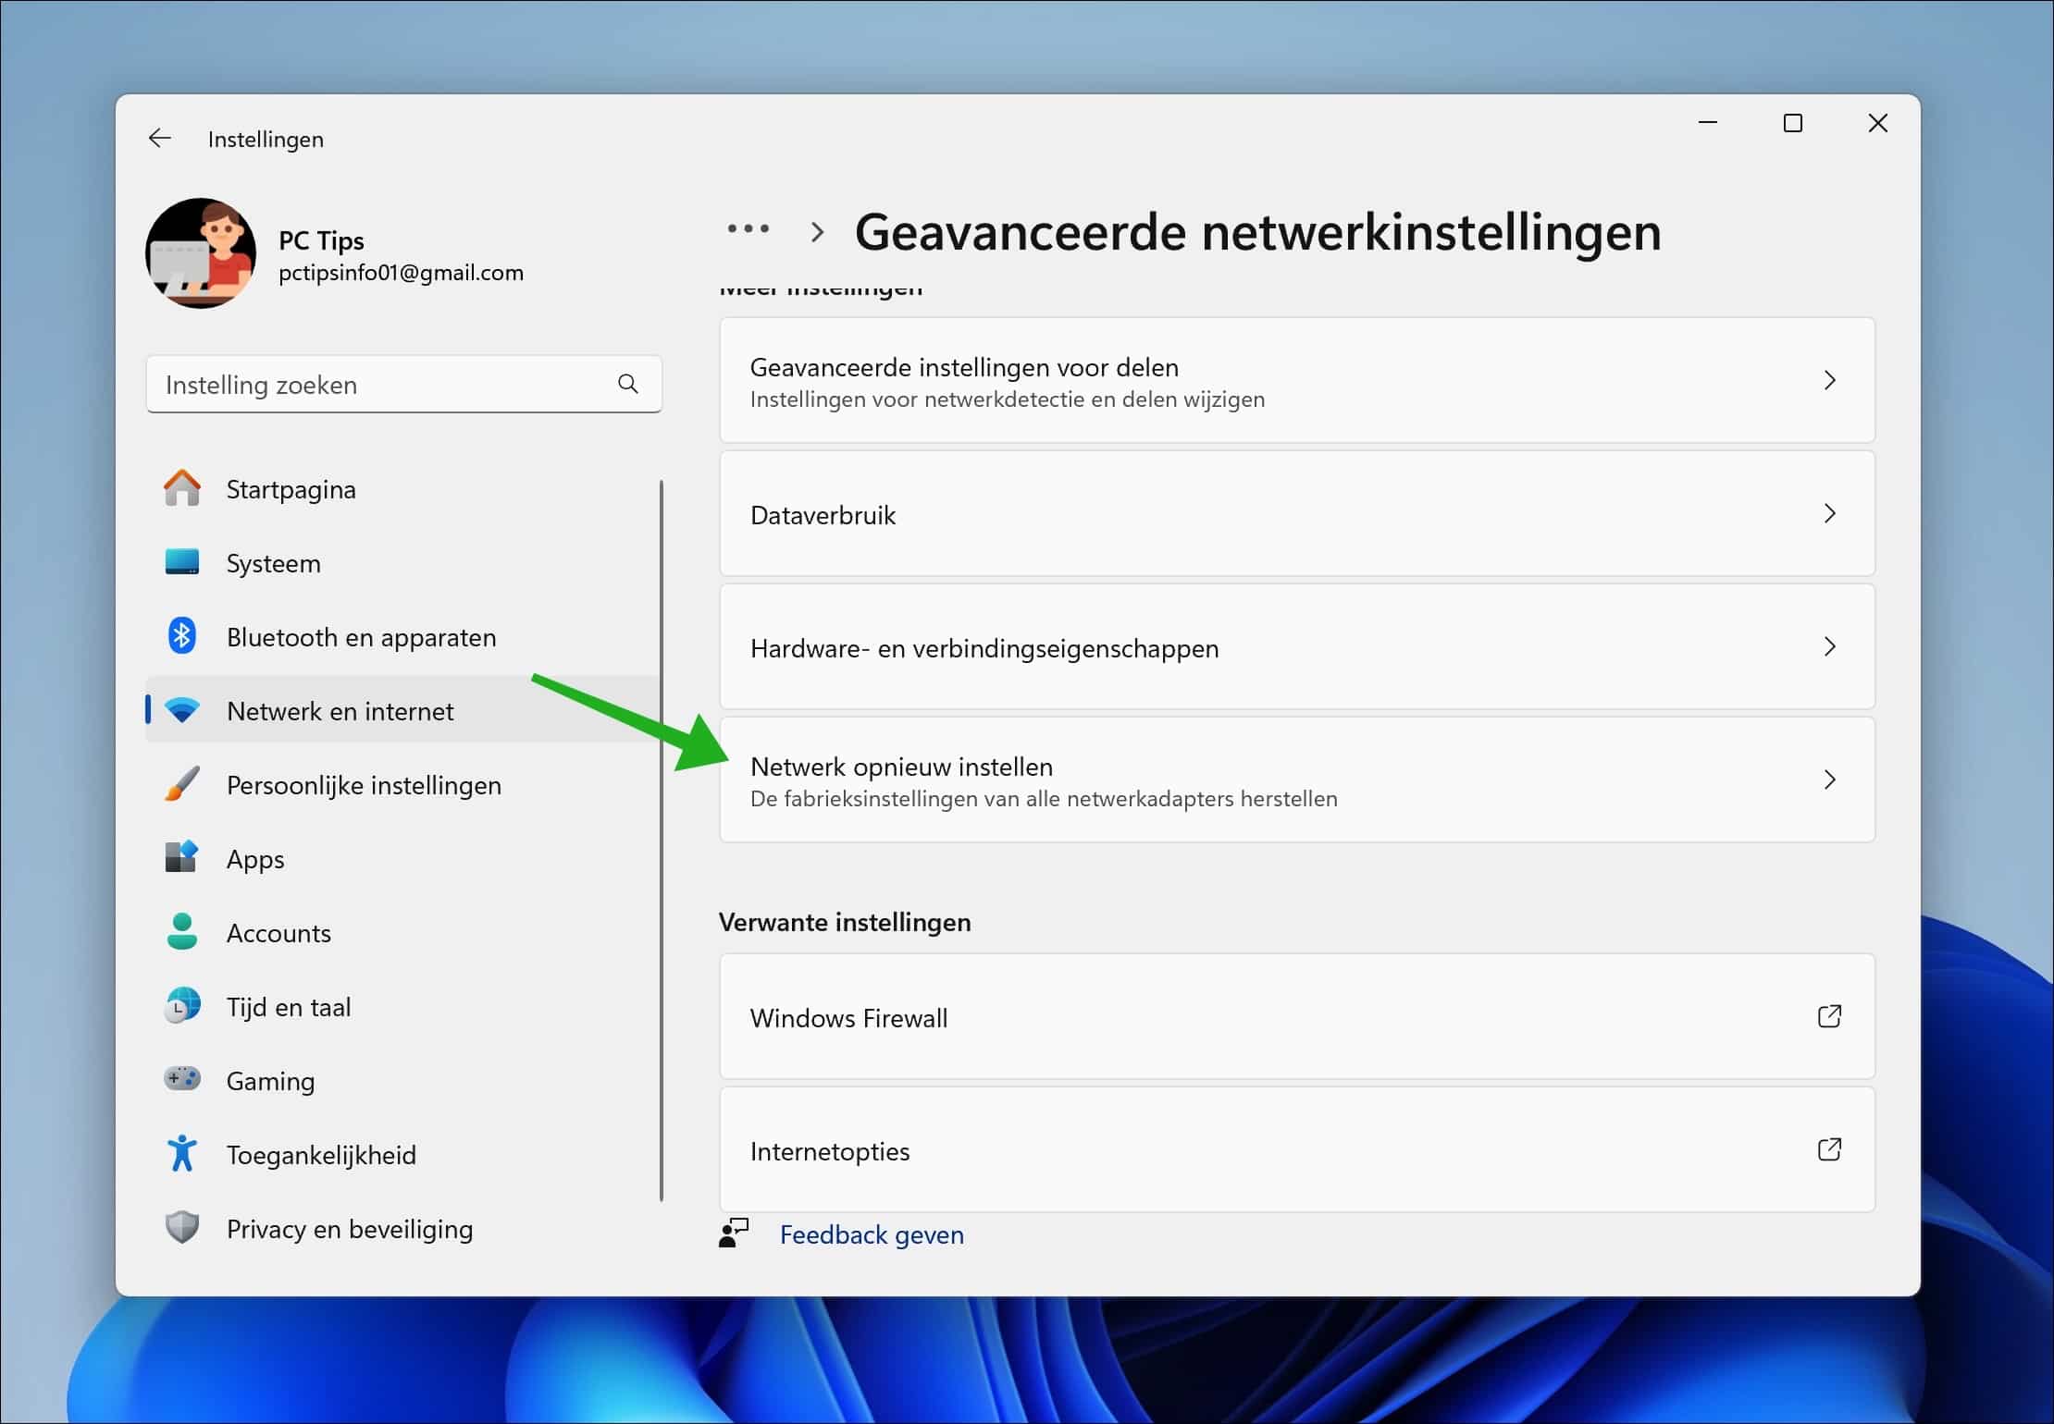Select the Accounts person icon
This screenshot has height=1424, width=2054.
click(x=182, y=932)
